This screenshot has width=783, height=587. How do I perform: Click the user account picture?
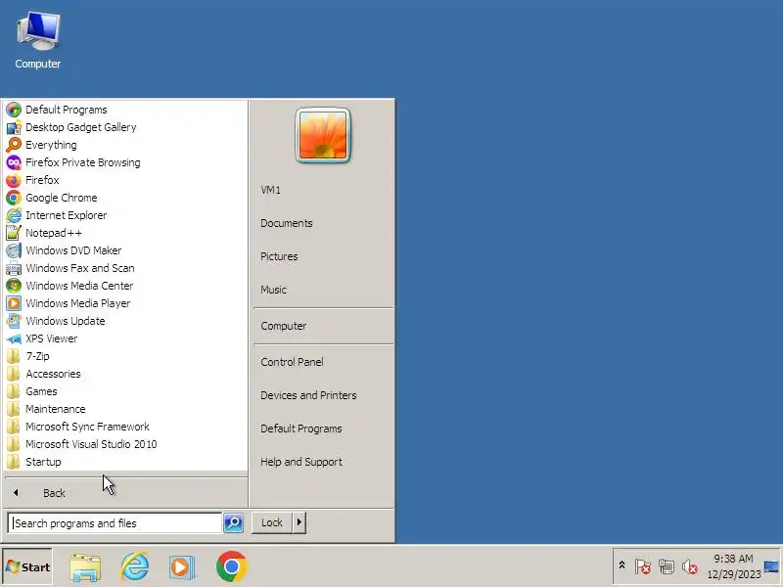pos(323,135)
